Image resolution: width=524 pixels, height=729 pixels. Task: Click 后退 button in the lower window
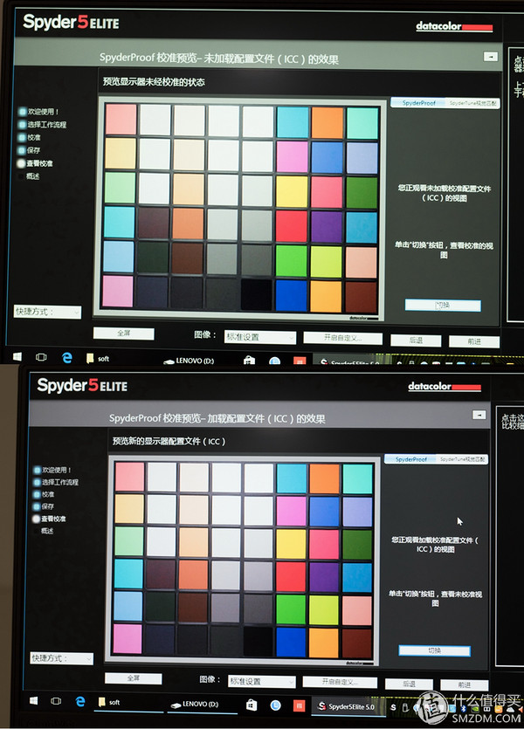(410, 684)
